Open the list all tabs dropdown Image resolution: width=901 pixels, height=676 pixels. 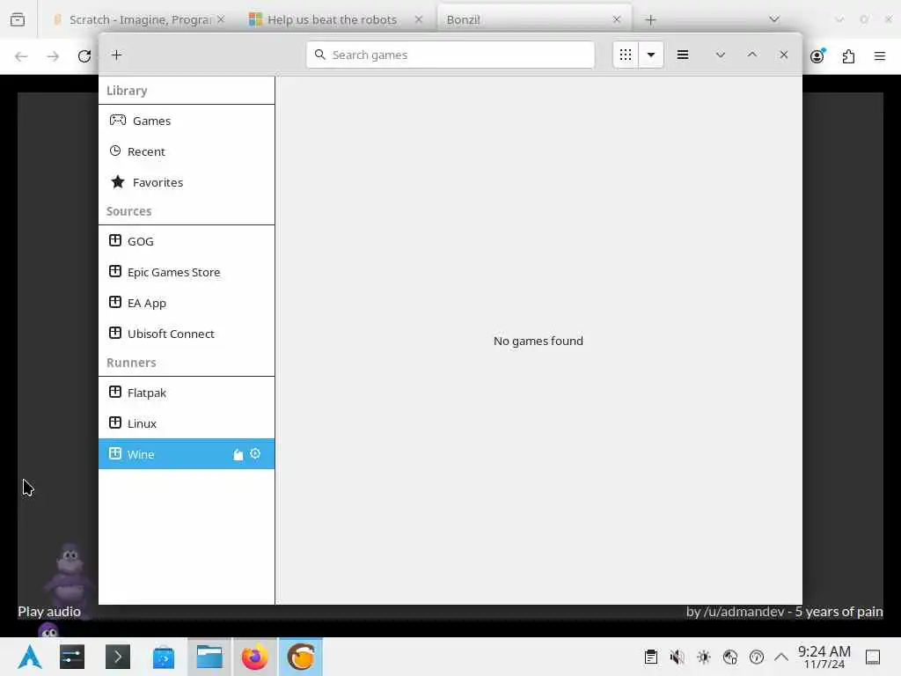point(774,19)
